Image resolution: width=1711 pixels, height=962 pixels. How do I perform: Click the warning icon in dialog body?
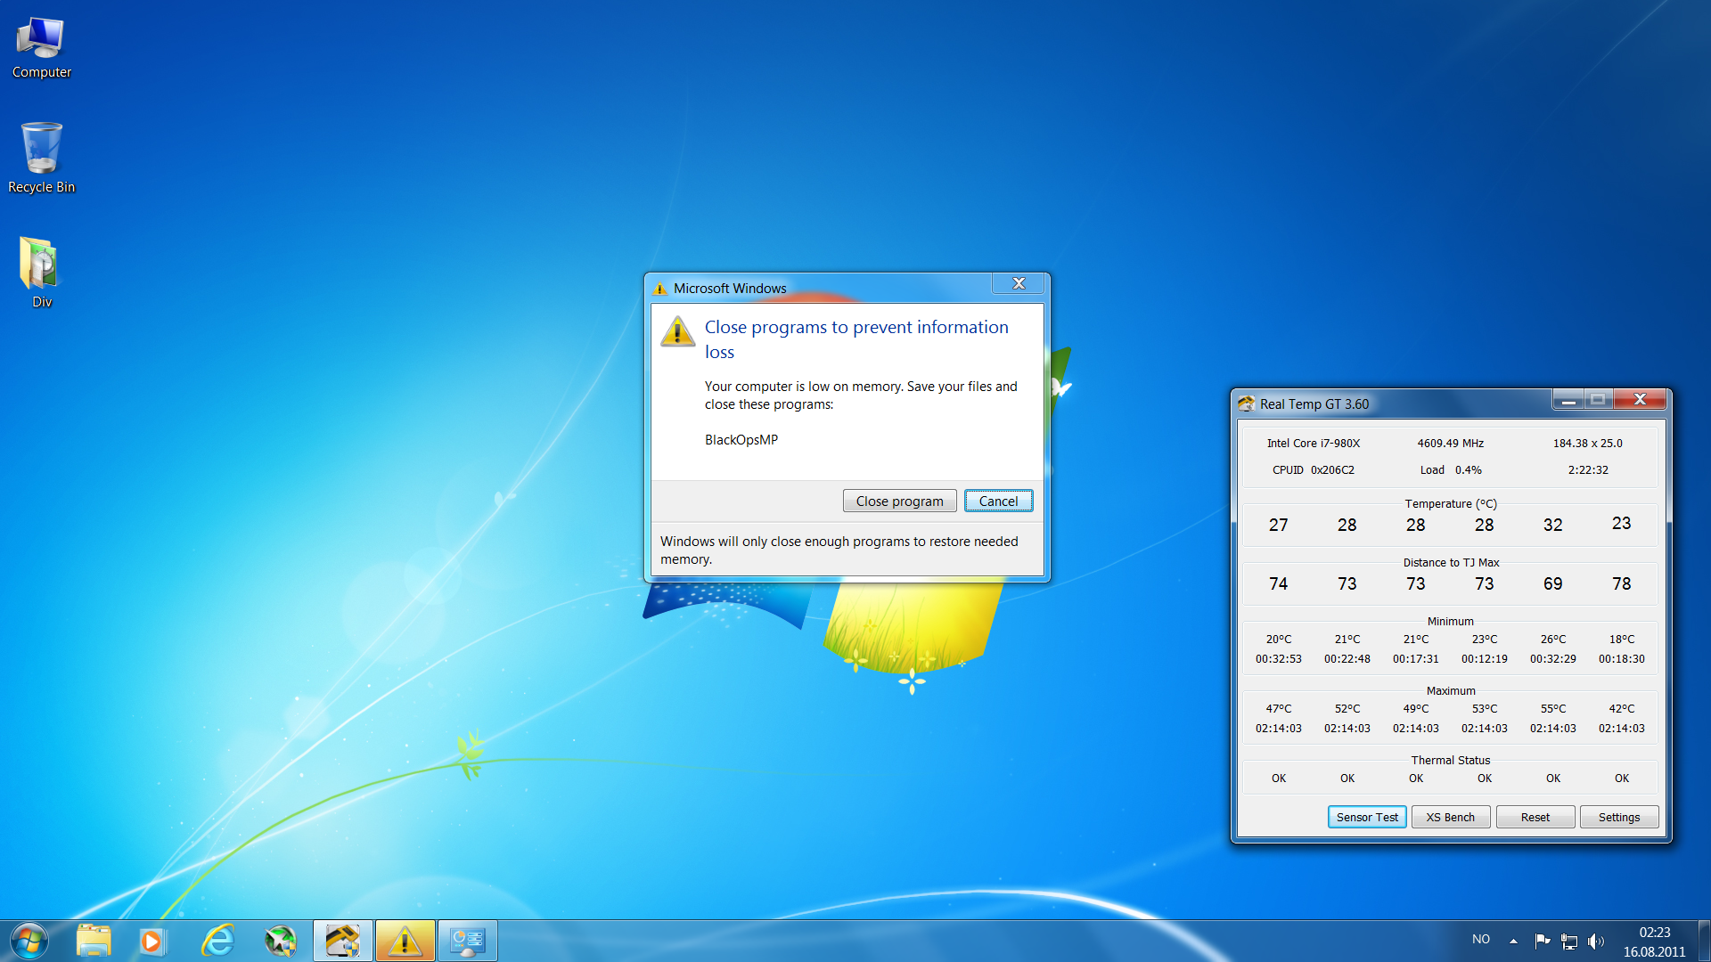coord(678,331)
